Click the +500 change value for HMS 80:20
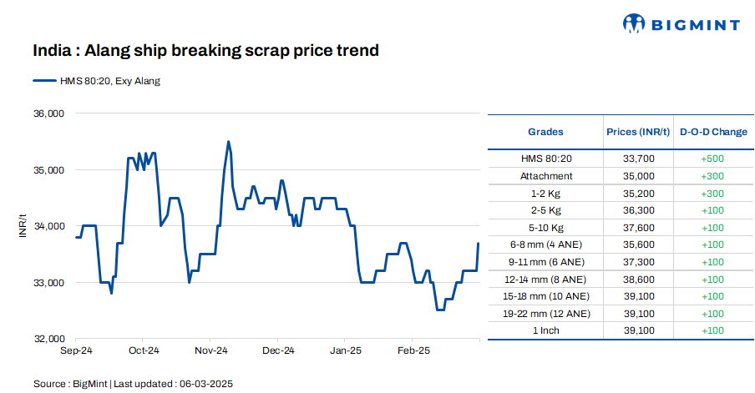 point(712,158)
